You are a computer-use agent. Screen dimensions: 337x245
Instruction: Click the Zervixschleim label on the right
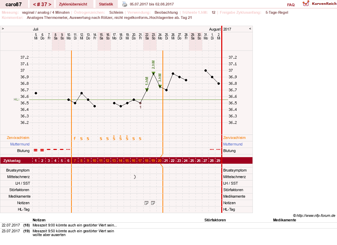pos(234,138)
